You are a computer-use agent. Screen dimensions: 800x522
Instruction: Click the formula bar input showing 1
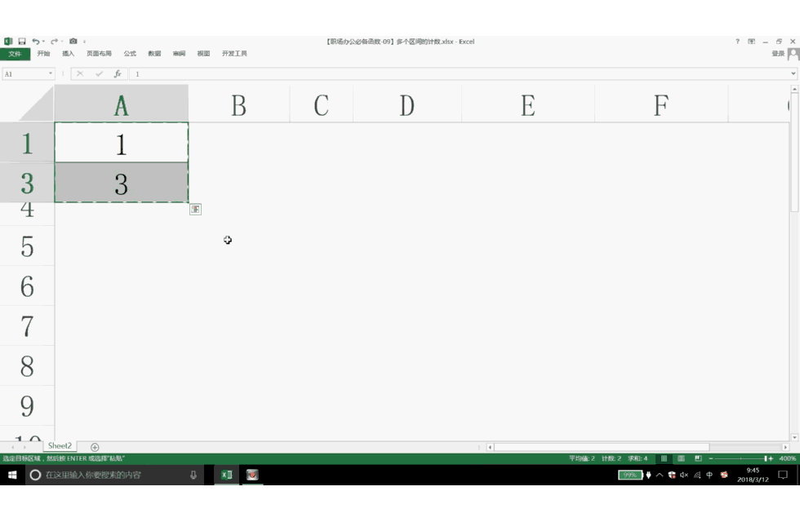tap(459, 74)
